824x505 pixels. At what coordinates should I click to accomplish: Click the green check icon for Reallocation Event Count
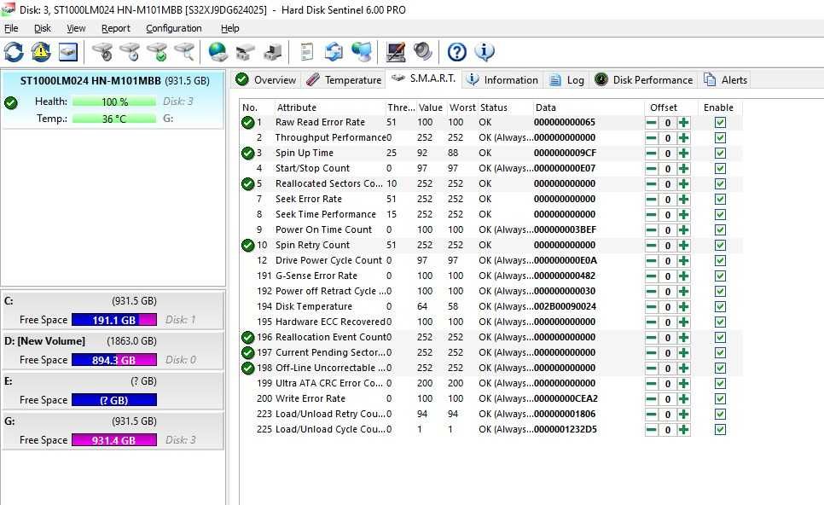pyautogui.click(x=248, y=337)
